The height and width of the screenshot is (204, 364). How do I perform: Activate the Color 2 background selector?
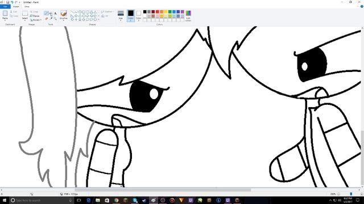tap(139, 16)
